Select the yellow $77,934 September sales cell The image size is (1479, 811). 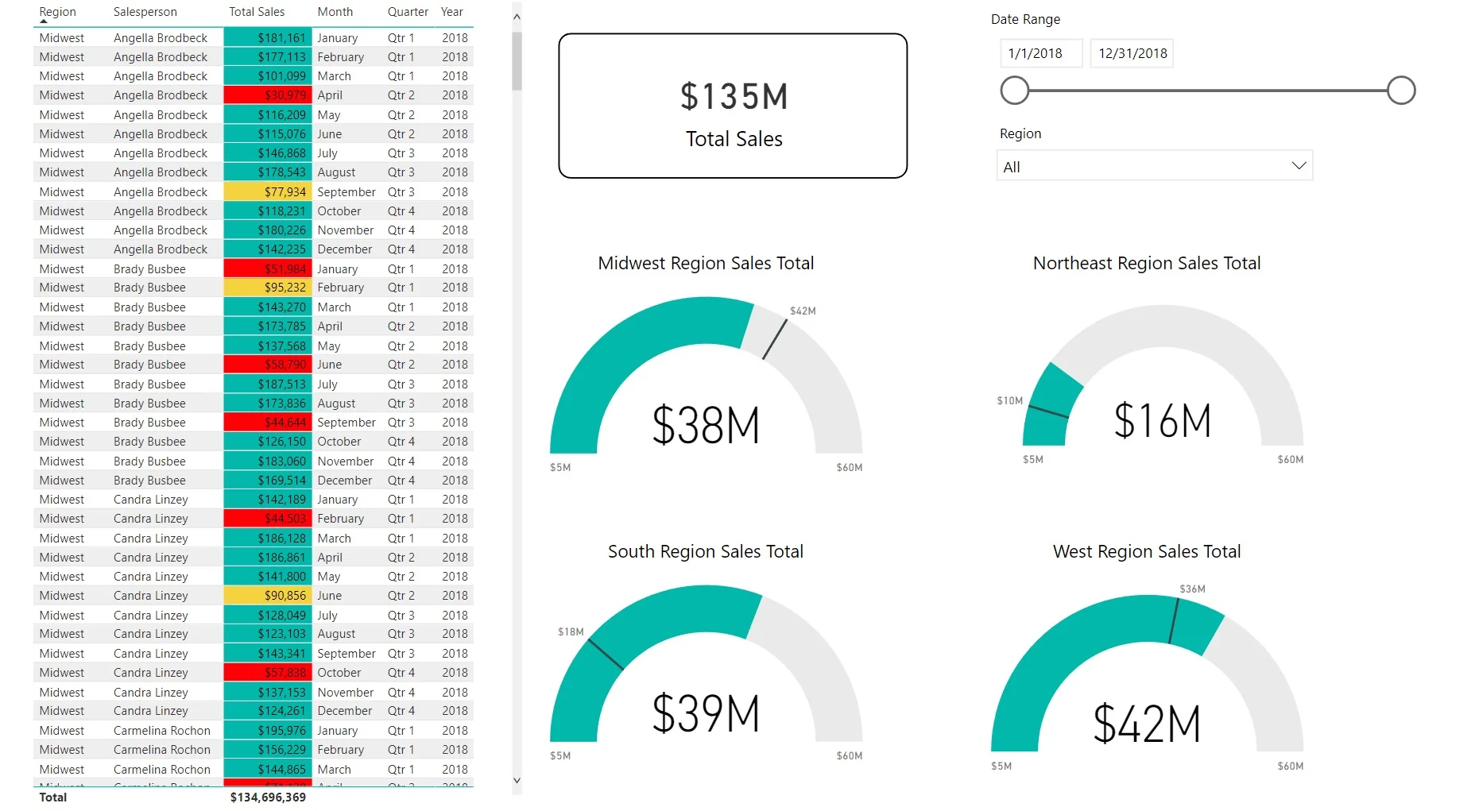pos(268,191)
